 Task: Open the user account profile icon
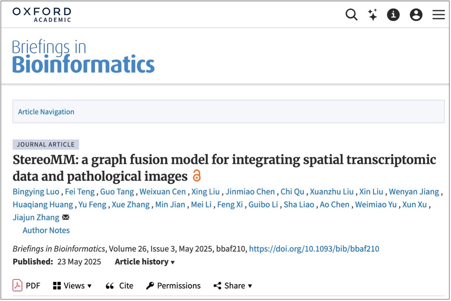point(416,15)
